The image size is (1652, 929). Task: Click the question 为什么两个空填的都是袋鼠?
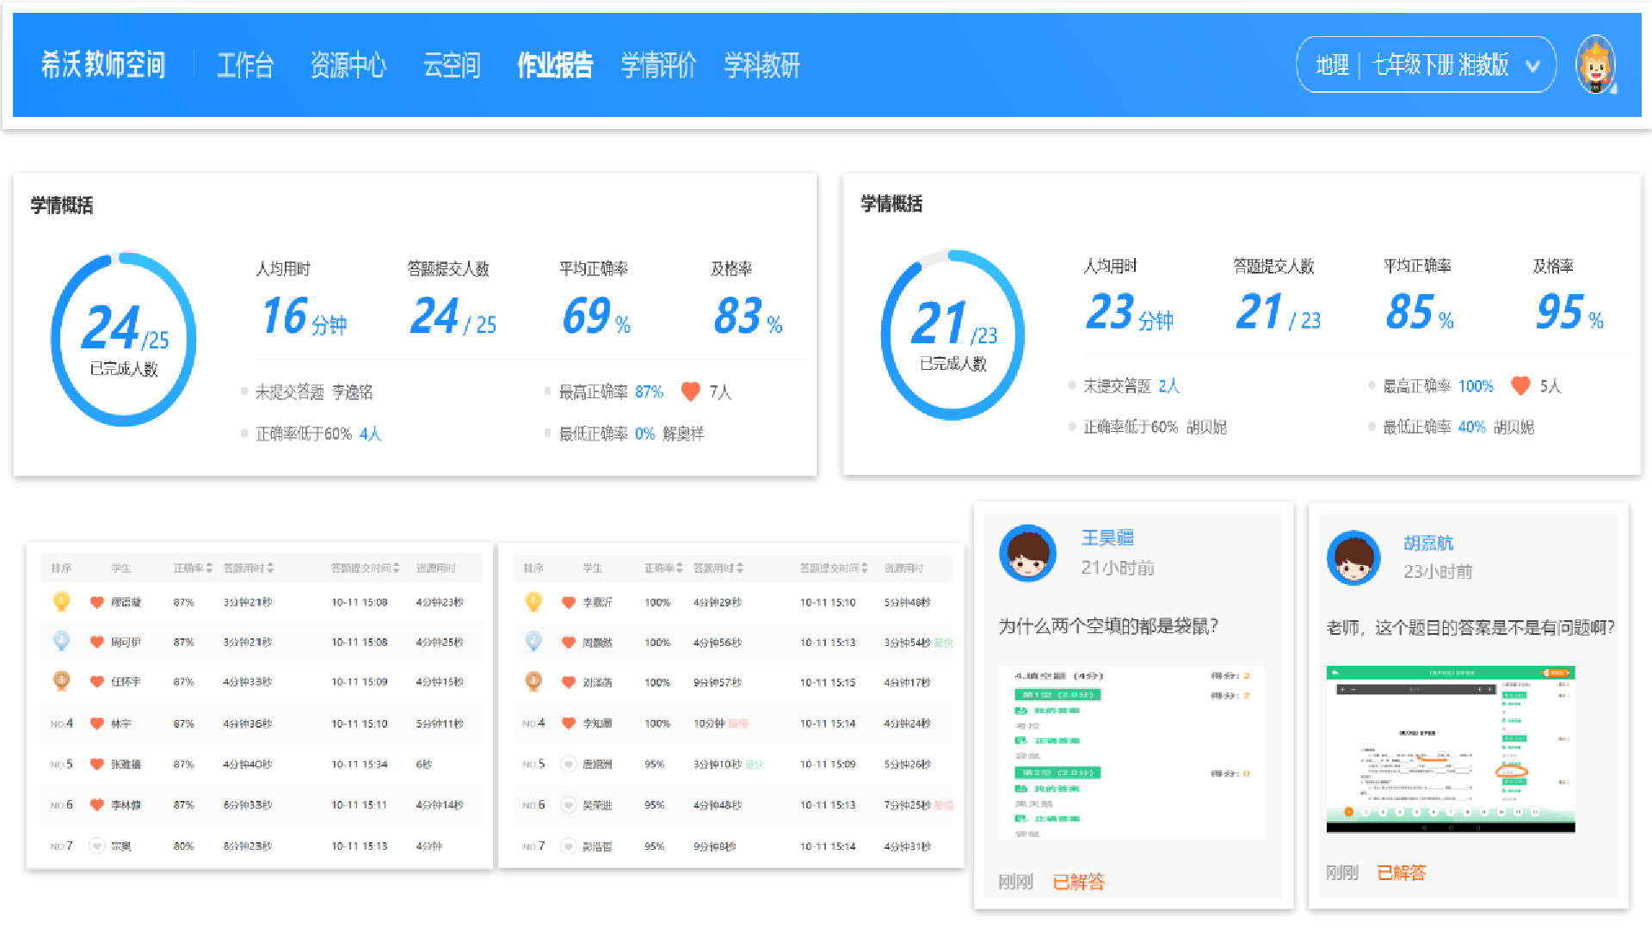(x=1108, y=626)
